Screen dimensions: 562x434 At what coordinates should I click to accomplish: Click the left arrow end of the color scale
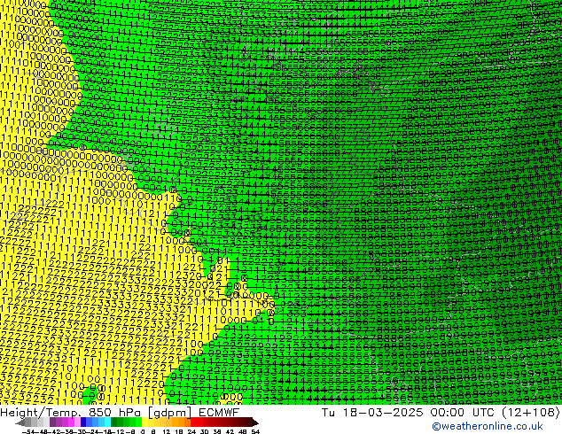coord(20,422)
